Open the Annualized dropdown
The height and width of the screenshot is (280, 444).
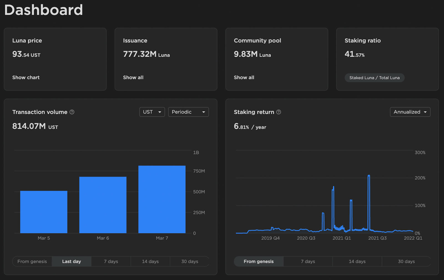(x=410, y=112)
